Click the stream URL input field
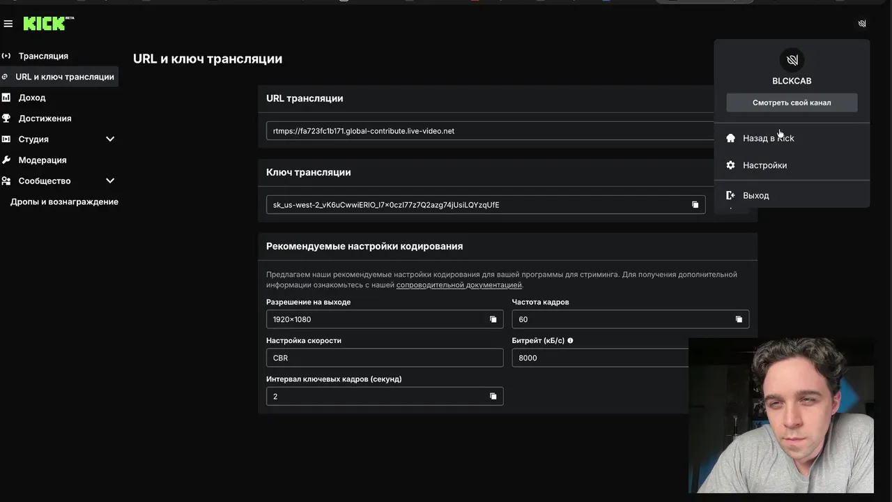892x502 pixels. click(488, 131)
